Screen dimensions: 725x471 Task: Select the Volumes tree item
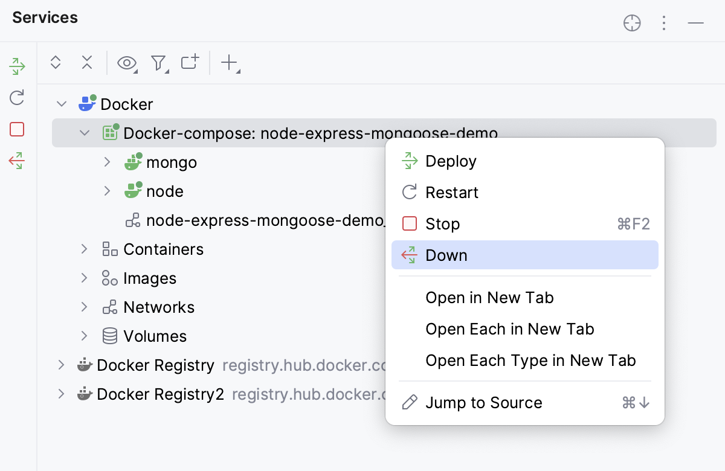pos(155,336)
